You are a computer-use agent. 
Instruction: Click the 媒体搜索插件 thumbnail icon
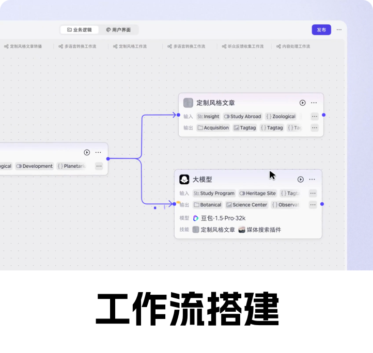coord(242,230)
